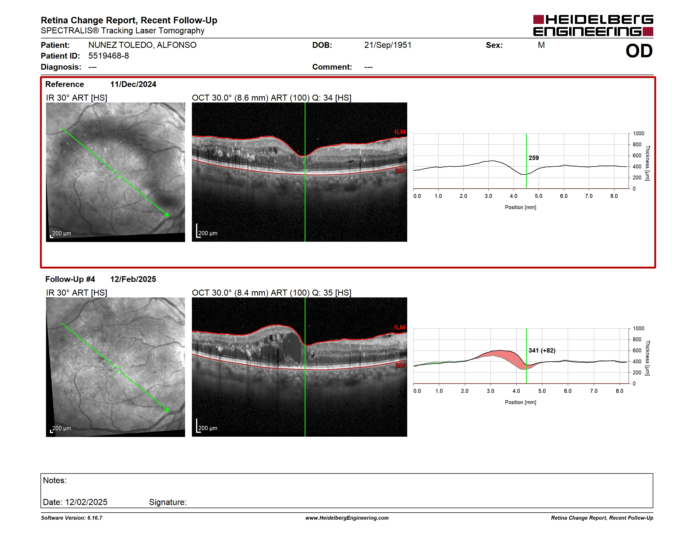Click the Thickness [µm] axis label of Follow-Up graph

point(647,358)
